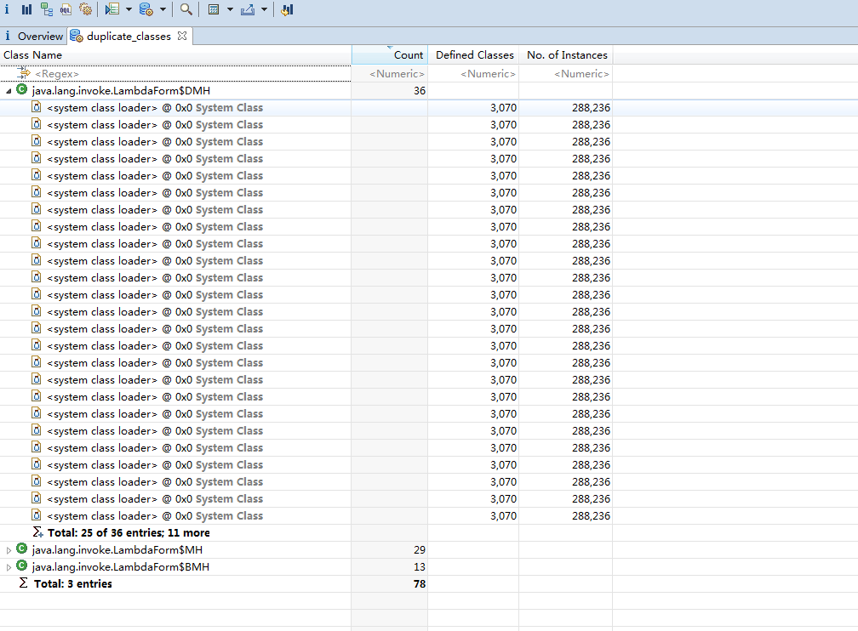The width and height of the screenshot is (858, 631).
Task: Click the LambdaForm$DMH class icon
Action: [22, 89]
